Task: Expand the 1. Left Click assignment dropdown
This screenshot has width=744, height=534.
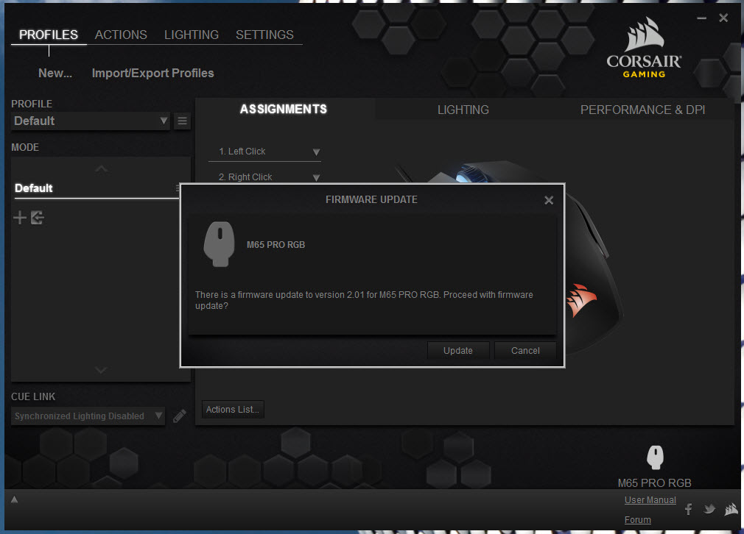Action: click(x=264, y=152)
